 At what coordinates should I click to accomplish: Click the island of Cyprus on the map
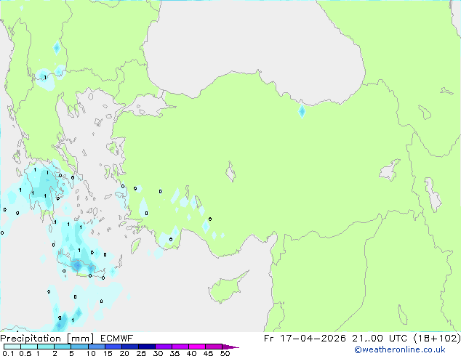[x=226, y=288]
